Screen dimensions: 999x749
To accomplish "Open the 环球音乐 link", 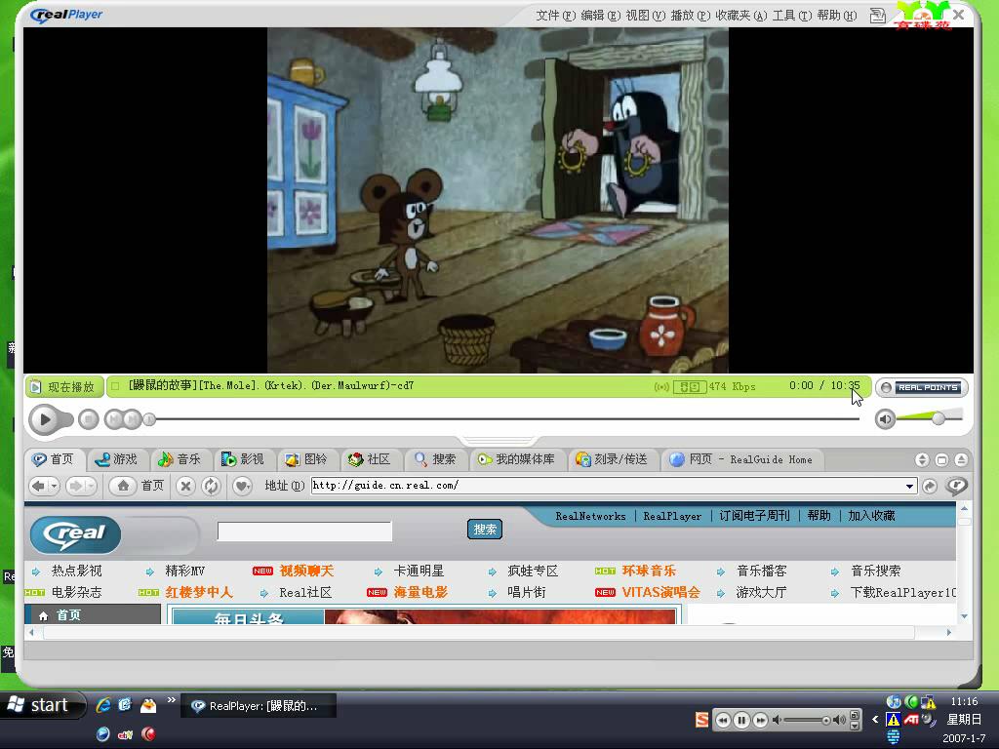I will coord(649,571).
